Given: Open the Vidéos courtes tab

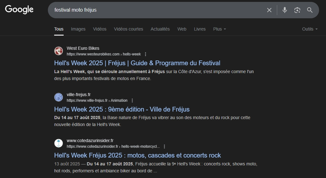Looking at the screenshot, I should 129,29.
